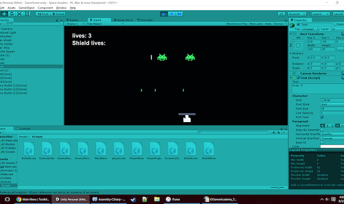Select the ShieldLives script icon
Screen dimensions: 344x204
point(191,149)
